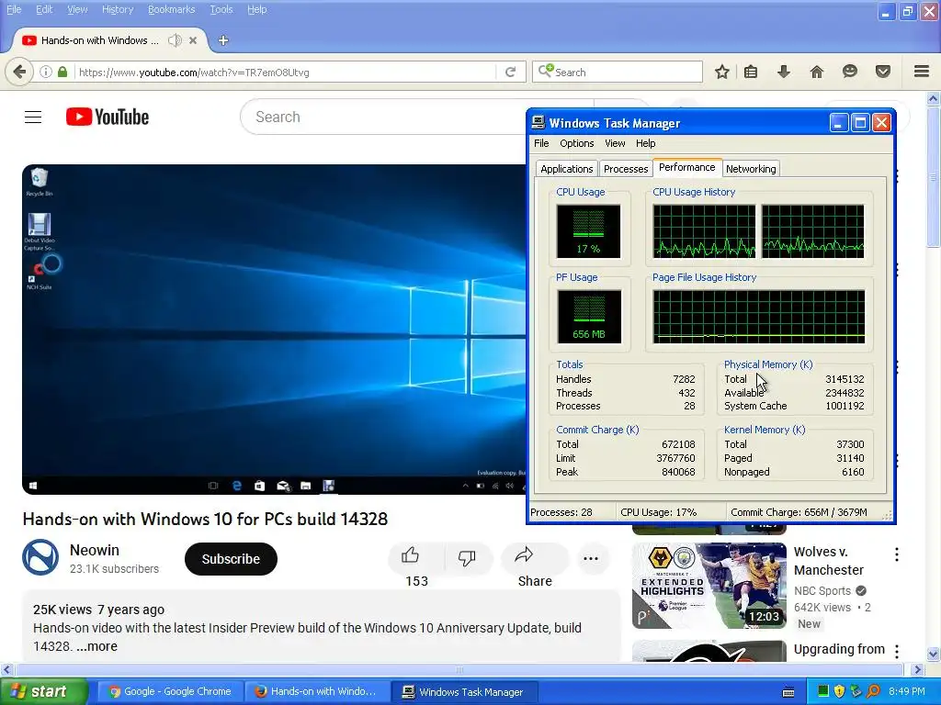The width and height of the screenshot is (941, 705).
Task: Open Firefox Edit menu
Action: 44,9
